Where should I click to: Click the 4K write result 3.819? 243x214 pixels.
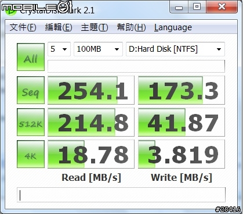182,154
